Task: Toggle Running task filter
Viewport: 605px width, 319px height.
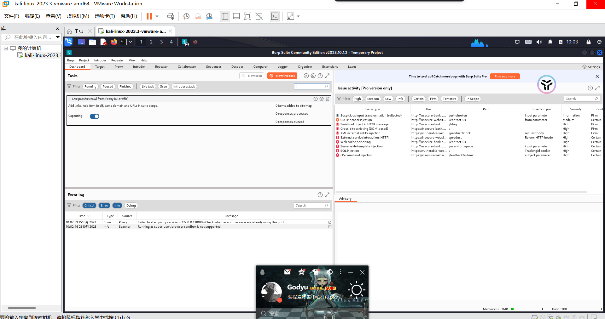Action: [90, 87]
